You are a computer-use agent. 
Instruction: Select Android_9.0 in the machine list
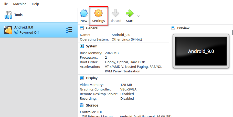pos(39,30)
